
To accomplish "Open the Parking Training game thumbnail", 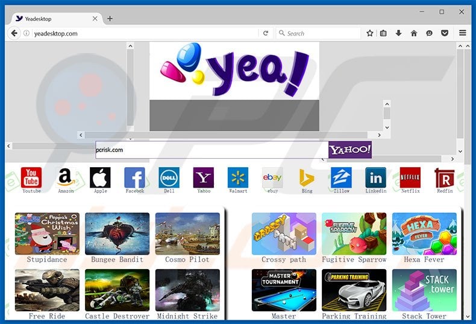I will [x=354, y=290].
